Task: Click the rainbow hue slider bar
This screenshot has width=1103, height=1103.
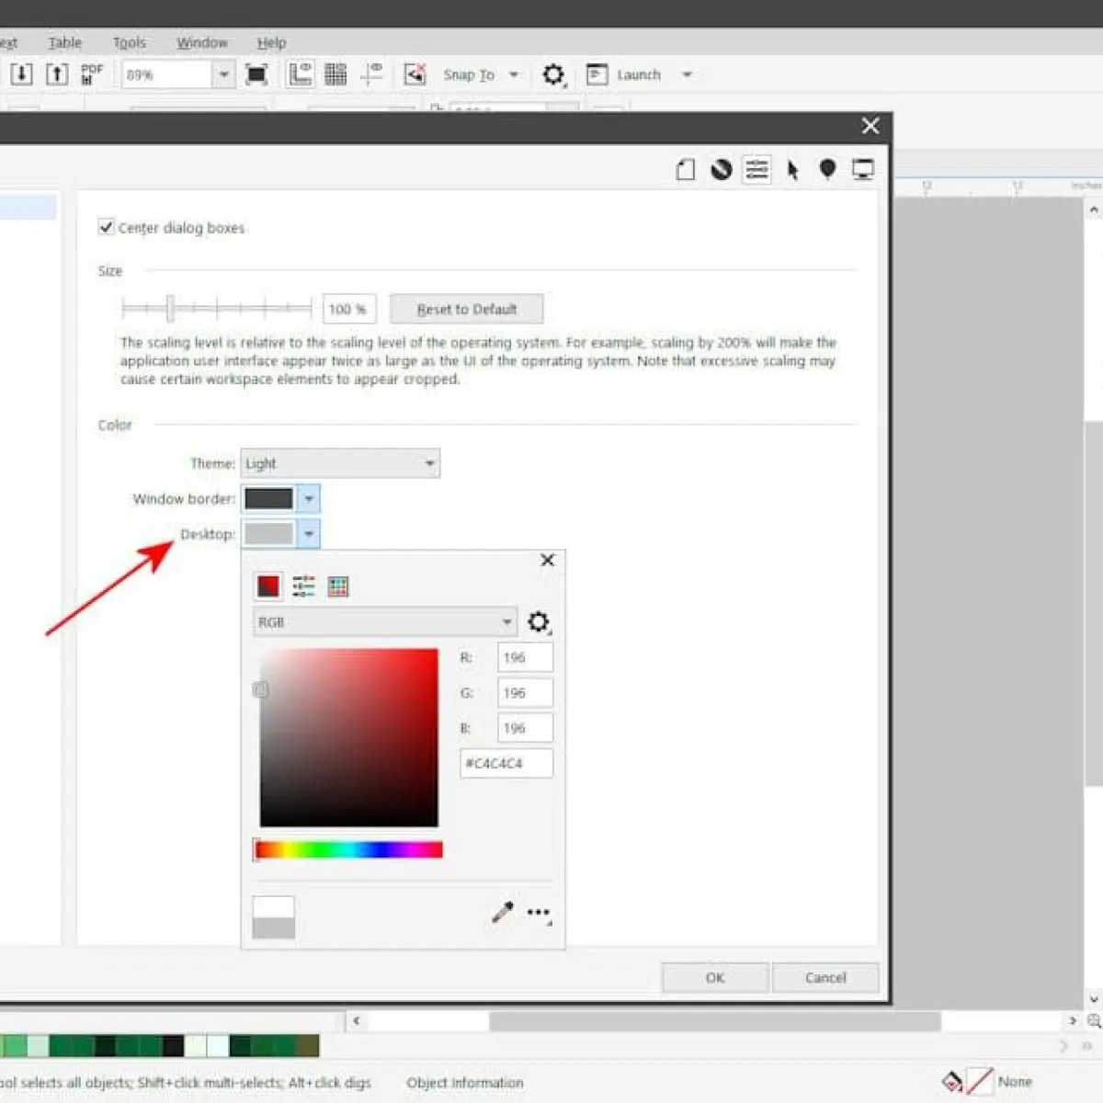Action: (x=348, y=850)
